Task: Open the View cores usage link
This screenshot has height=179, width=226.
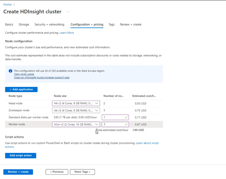Action: (x=24, y=74)
